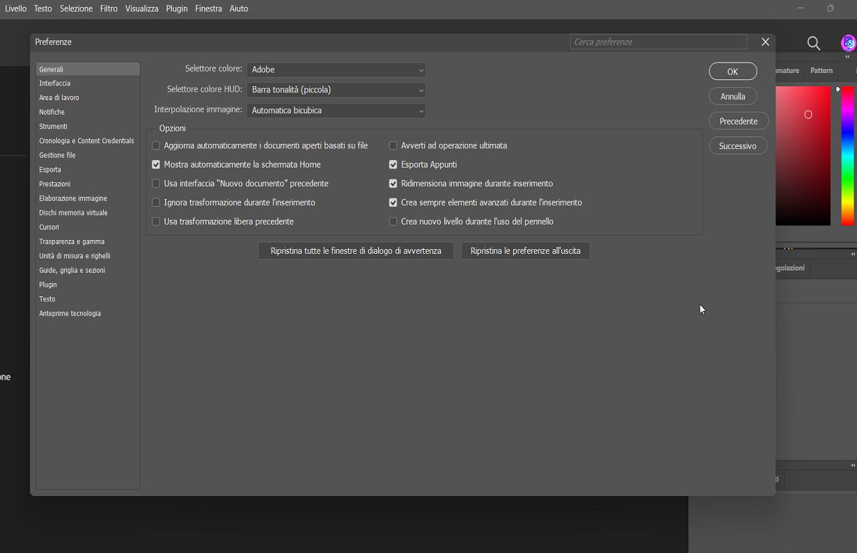Enable Usa trasformazione libera precedente
The width and height of the screenshot is (857, 553).
(x=156, y=221)
